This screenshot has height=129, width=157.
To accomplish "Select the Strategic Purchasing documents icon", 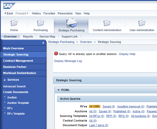I will (x=71, y=23).
